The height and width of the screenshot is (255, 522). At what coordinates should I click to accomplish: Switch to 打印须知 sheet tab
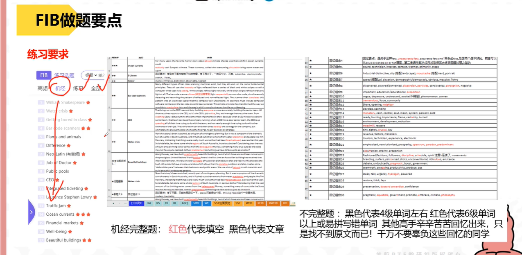(x=136, y=203)
